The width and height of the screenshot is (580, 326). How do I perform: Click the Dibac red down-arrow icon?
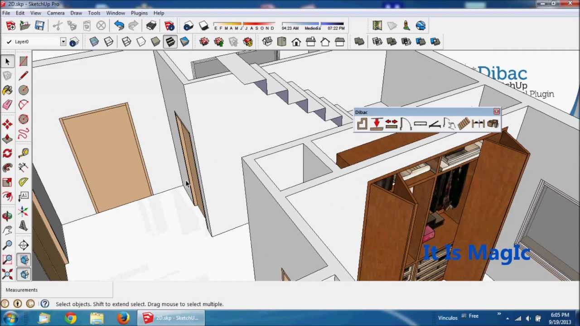(376, 124)
